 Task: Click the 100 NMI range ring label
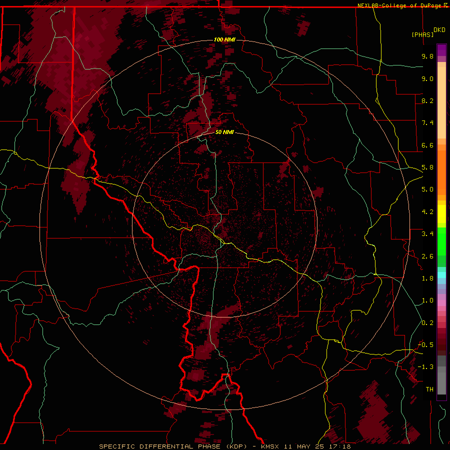pyautogui.click(x=224, y=39)
